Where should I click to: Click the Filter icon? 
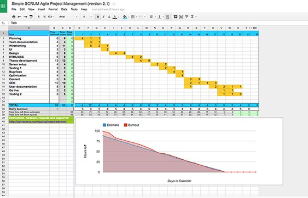187,17
